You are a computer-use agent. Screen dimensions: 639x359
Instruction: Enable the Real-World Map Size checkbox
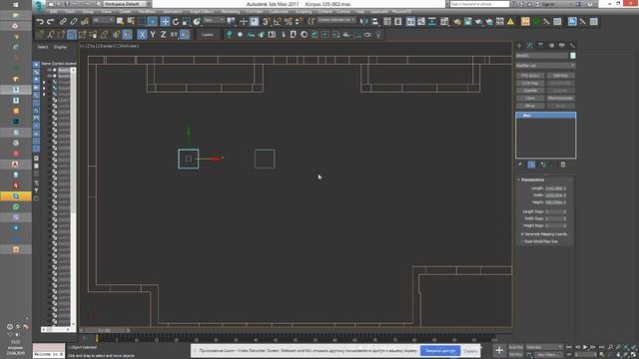[522, 241]
